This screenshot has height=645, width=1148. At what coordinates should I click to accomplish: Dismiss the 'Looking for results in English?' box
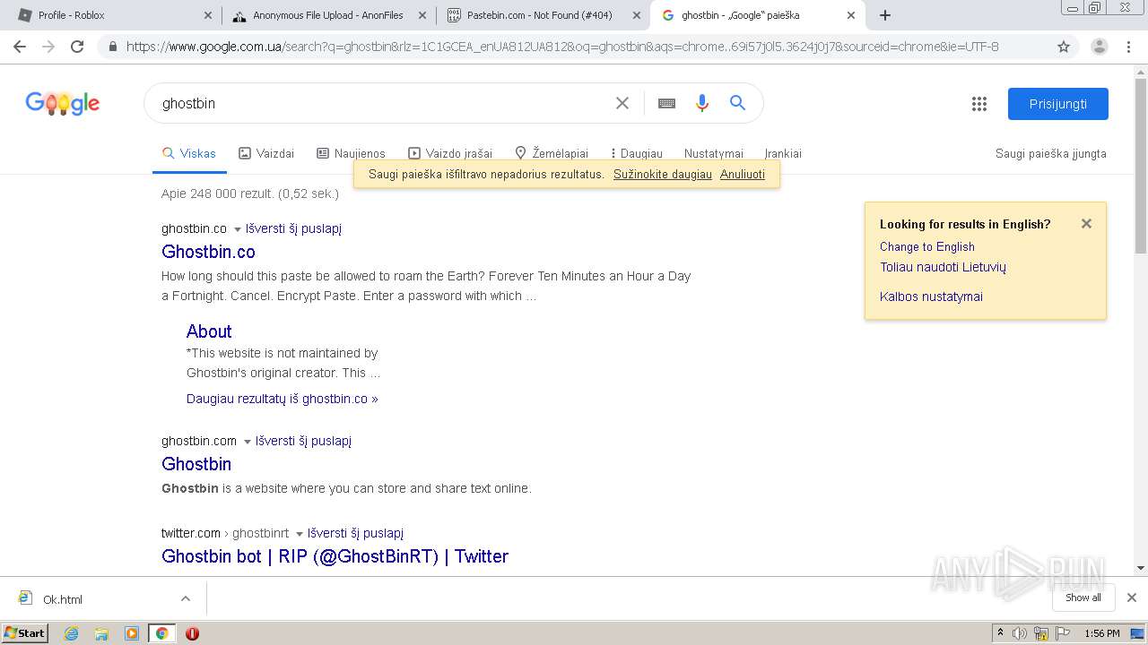(1086, 224)
